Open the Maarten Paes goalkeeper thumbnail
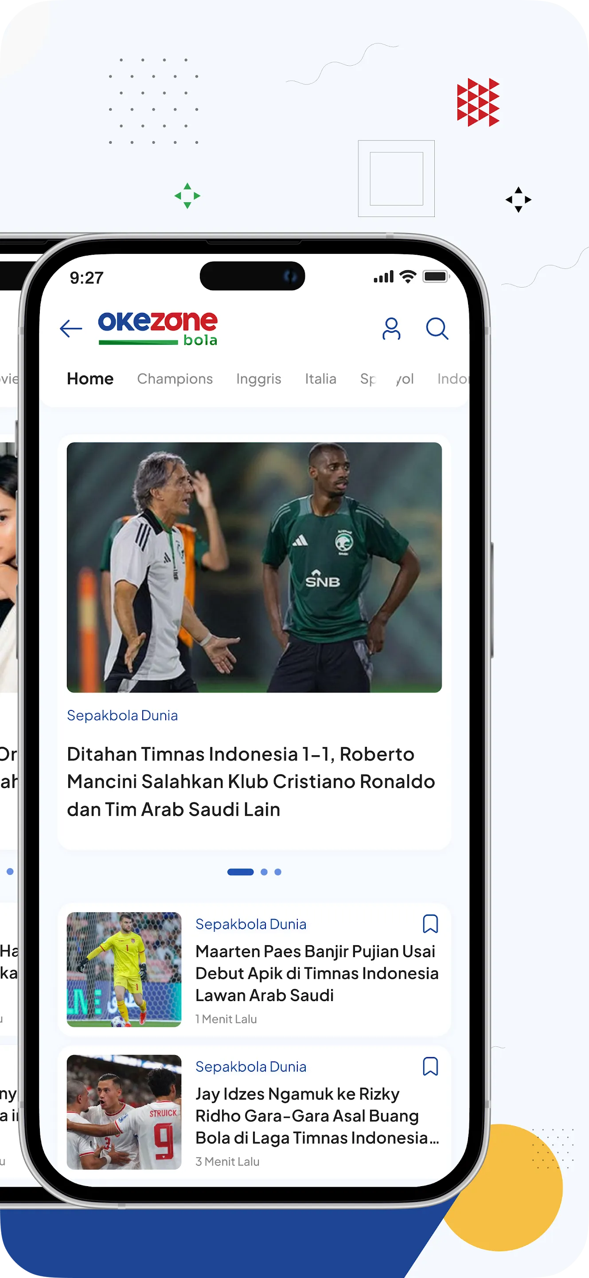 click(124, 970)
